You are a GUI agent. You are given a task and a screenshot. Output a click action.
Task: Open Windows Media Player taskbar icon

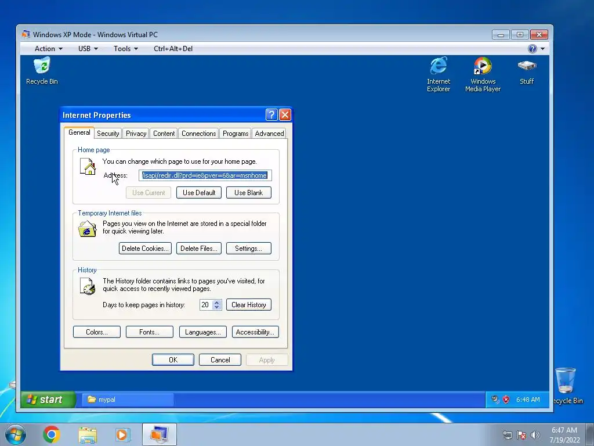[123, 434]
